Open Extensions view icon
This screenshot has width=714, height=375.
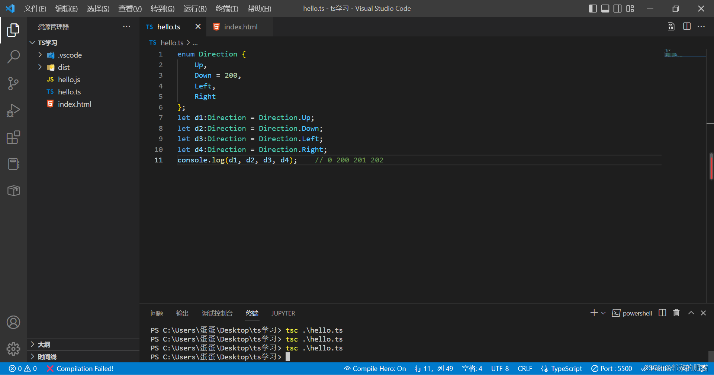click(13, 137)
